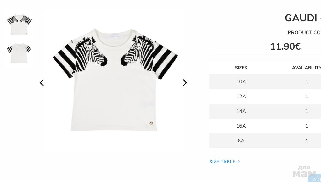This screenshot has height=182, width=321.
Task: Choose size 10A in the table
Action: pos(265,82)
